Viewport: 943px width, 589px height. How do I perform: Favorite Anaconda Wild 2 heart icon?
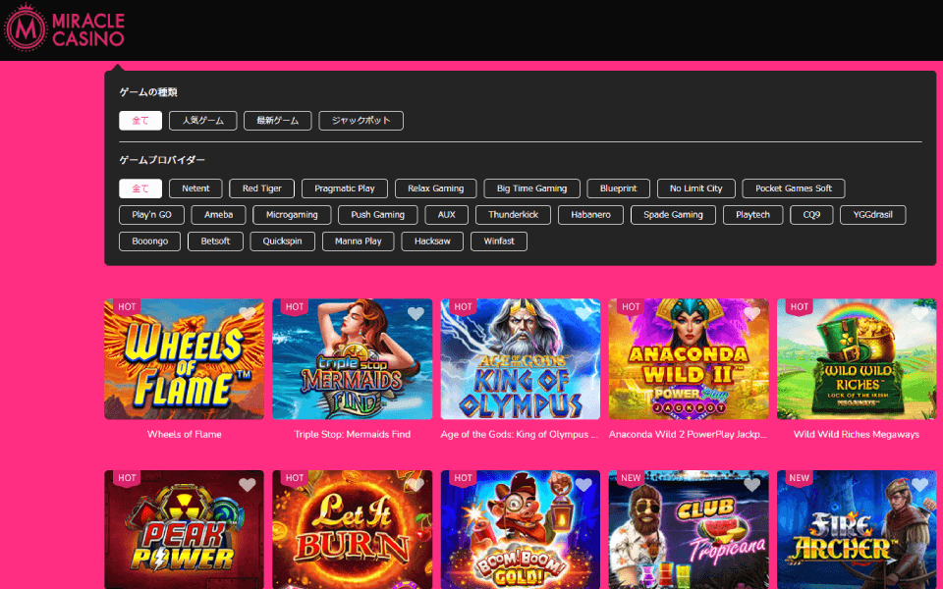[751, 313]
